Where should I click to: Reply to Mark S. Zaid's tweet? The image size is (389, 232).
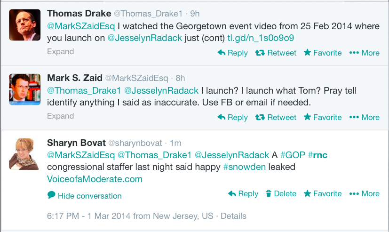tap(232, 117)
